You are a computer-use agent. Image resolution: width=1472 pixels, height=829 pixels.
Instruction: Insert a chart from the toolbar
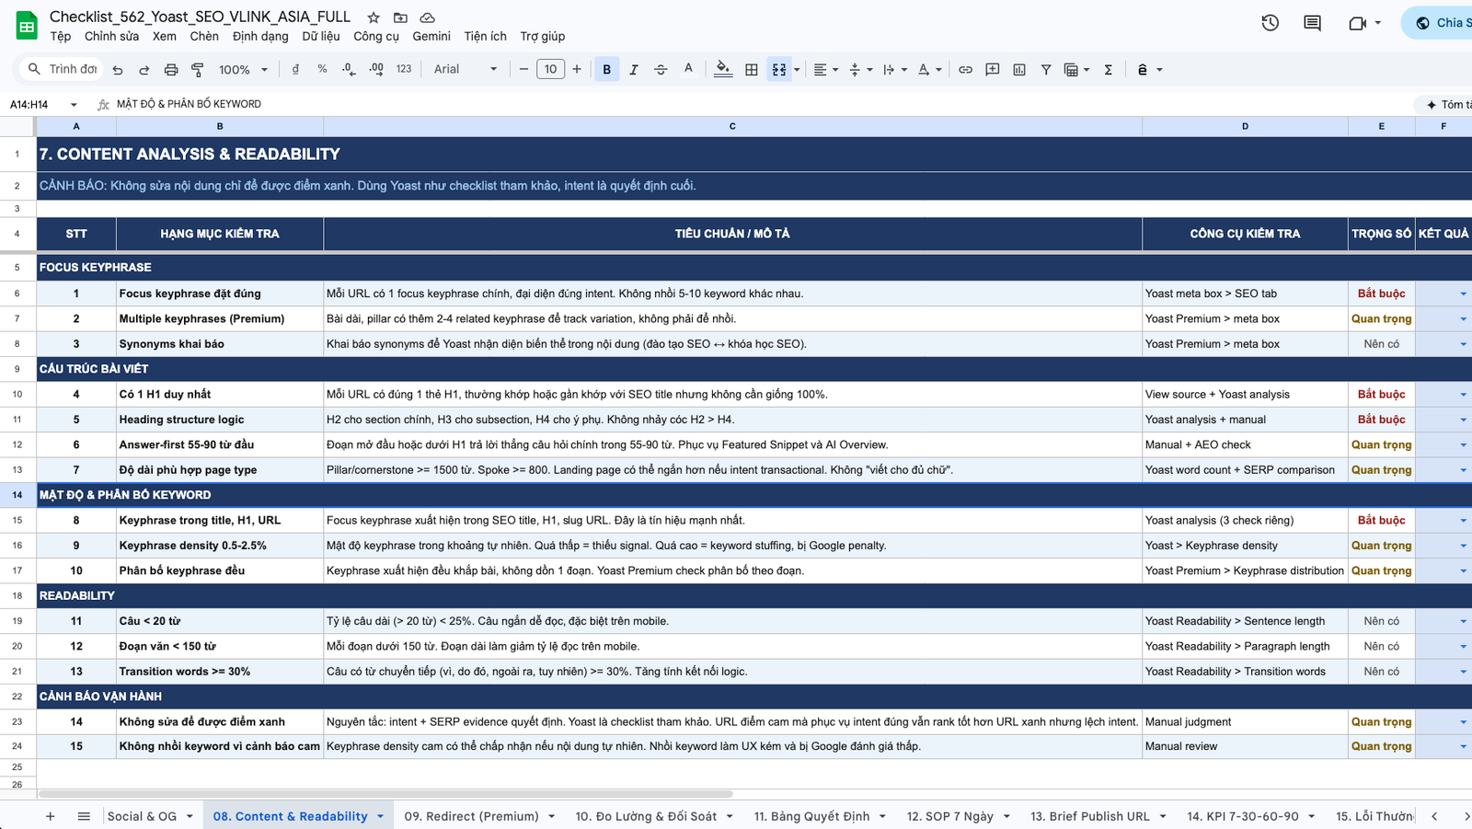click(x=1019, y=69)
